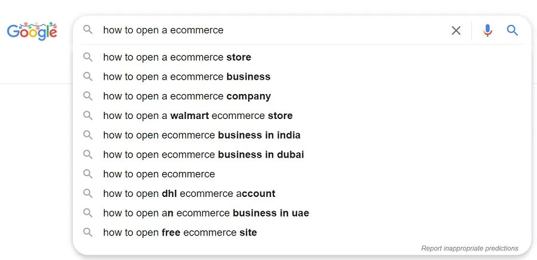The image size is (537, 260).
Task: Click search icon beside 'ecommerce company' suggestion
Action: (x=88, y=96)
